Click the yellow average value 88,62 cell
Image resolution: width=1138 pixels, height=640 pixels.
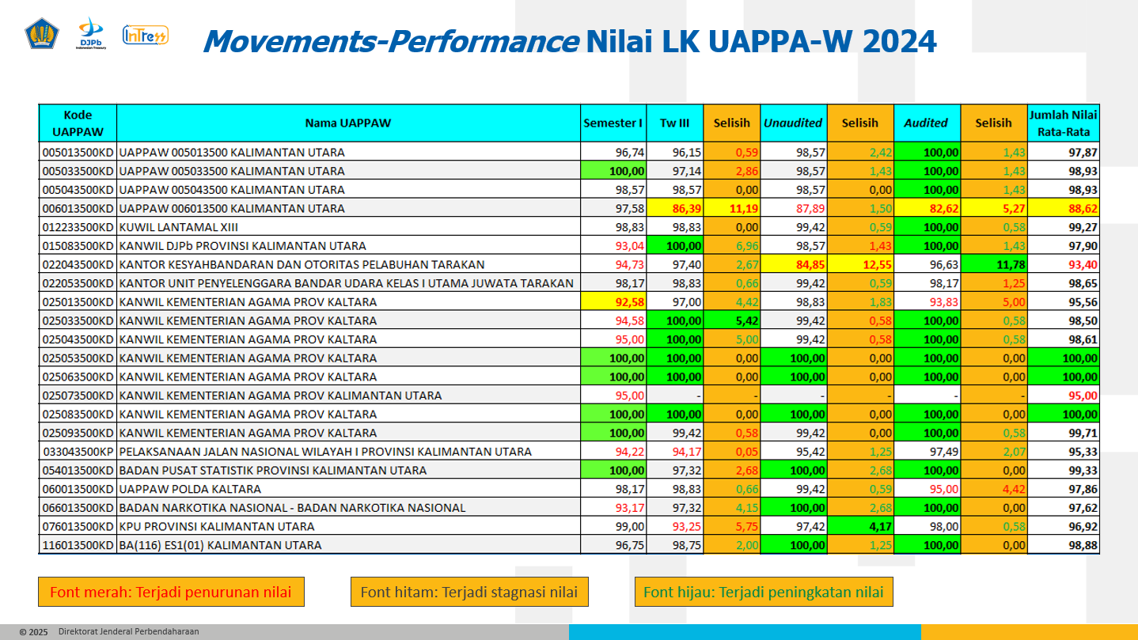pos(1064,209)
